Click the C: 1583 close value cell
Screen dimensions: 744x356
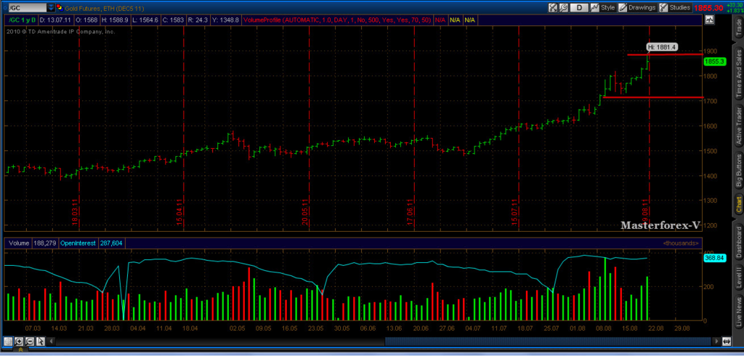(174, 20)
